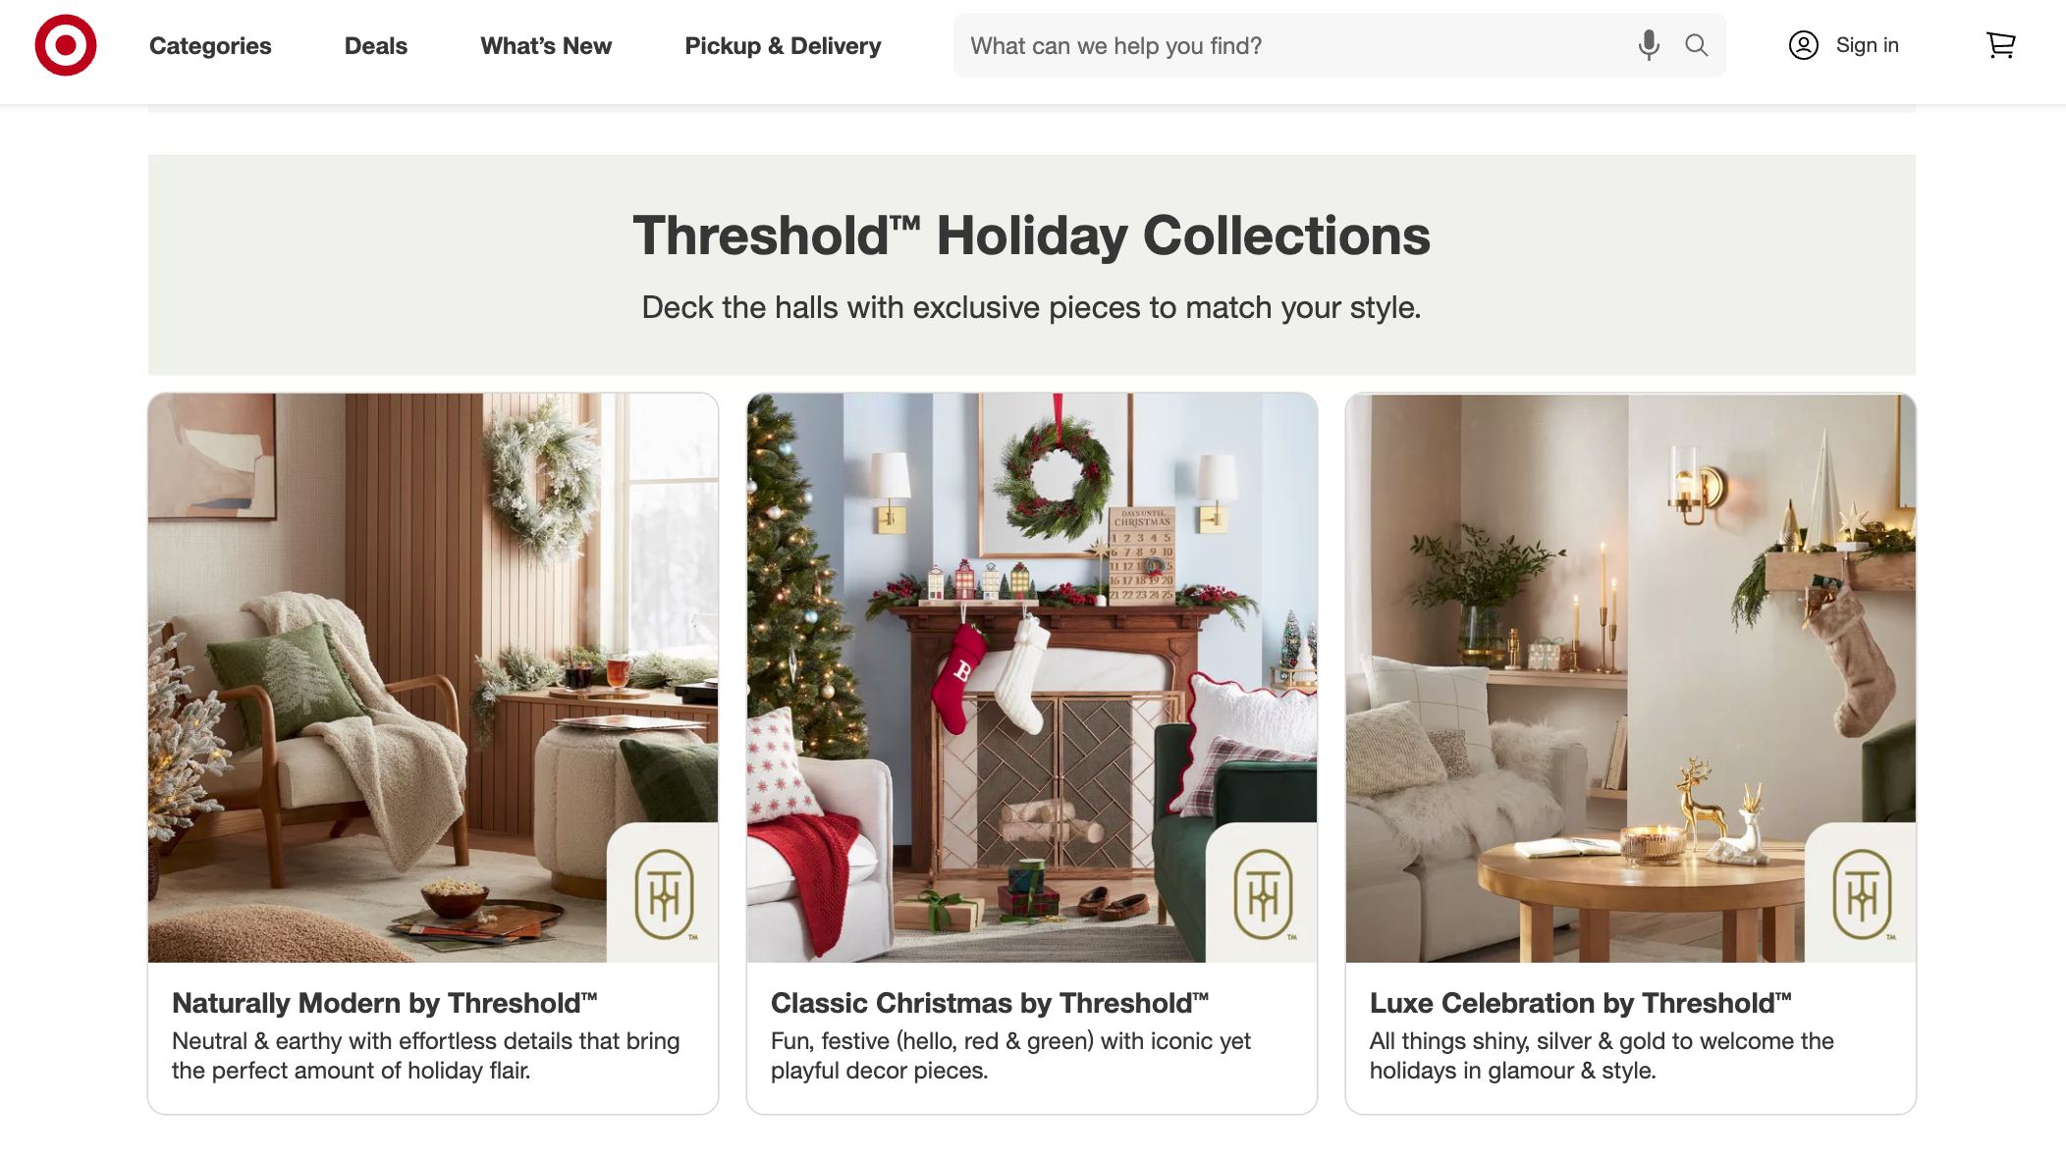Click the Sign in link
The width and height of the screenshot is (2066, 1156).
click(x=1867, y=45)
